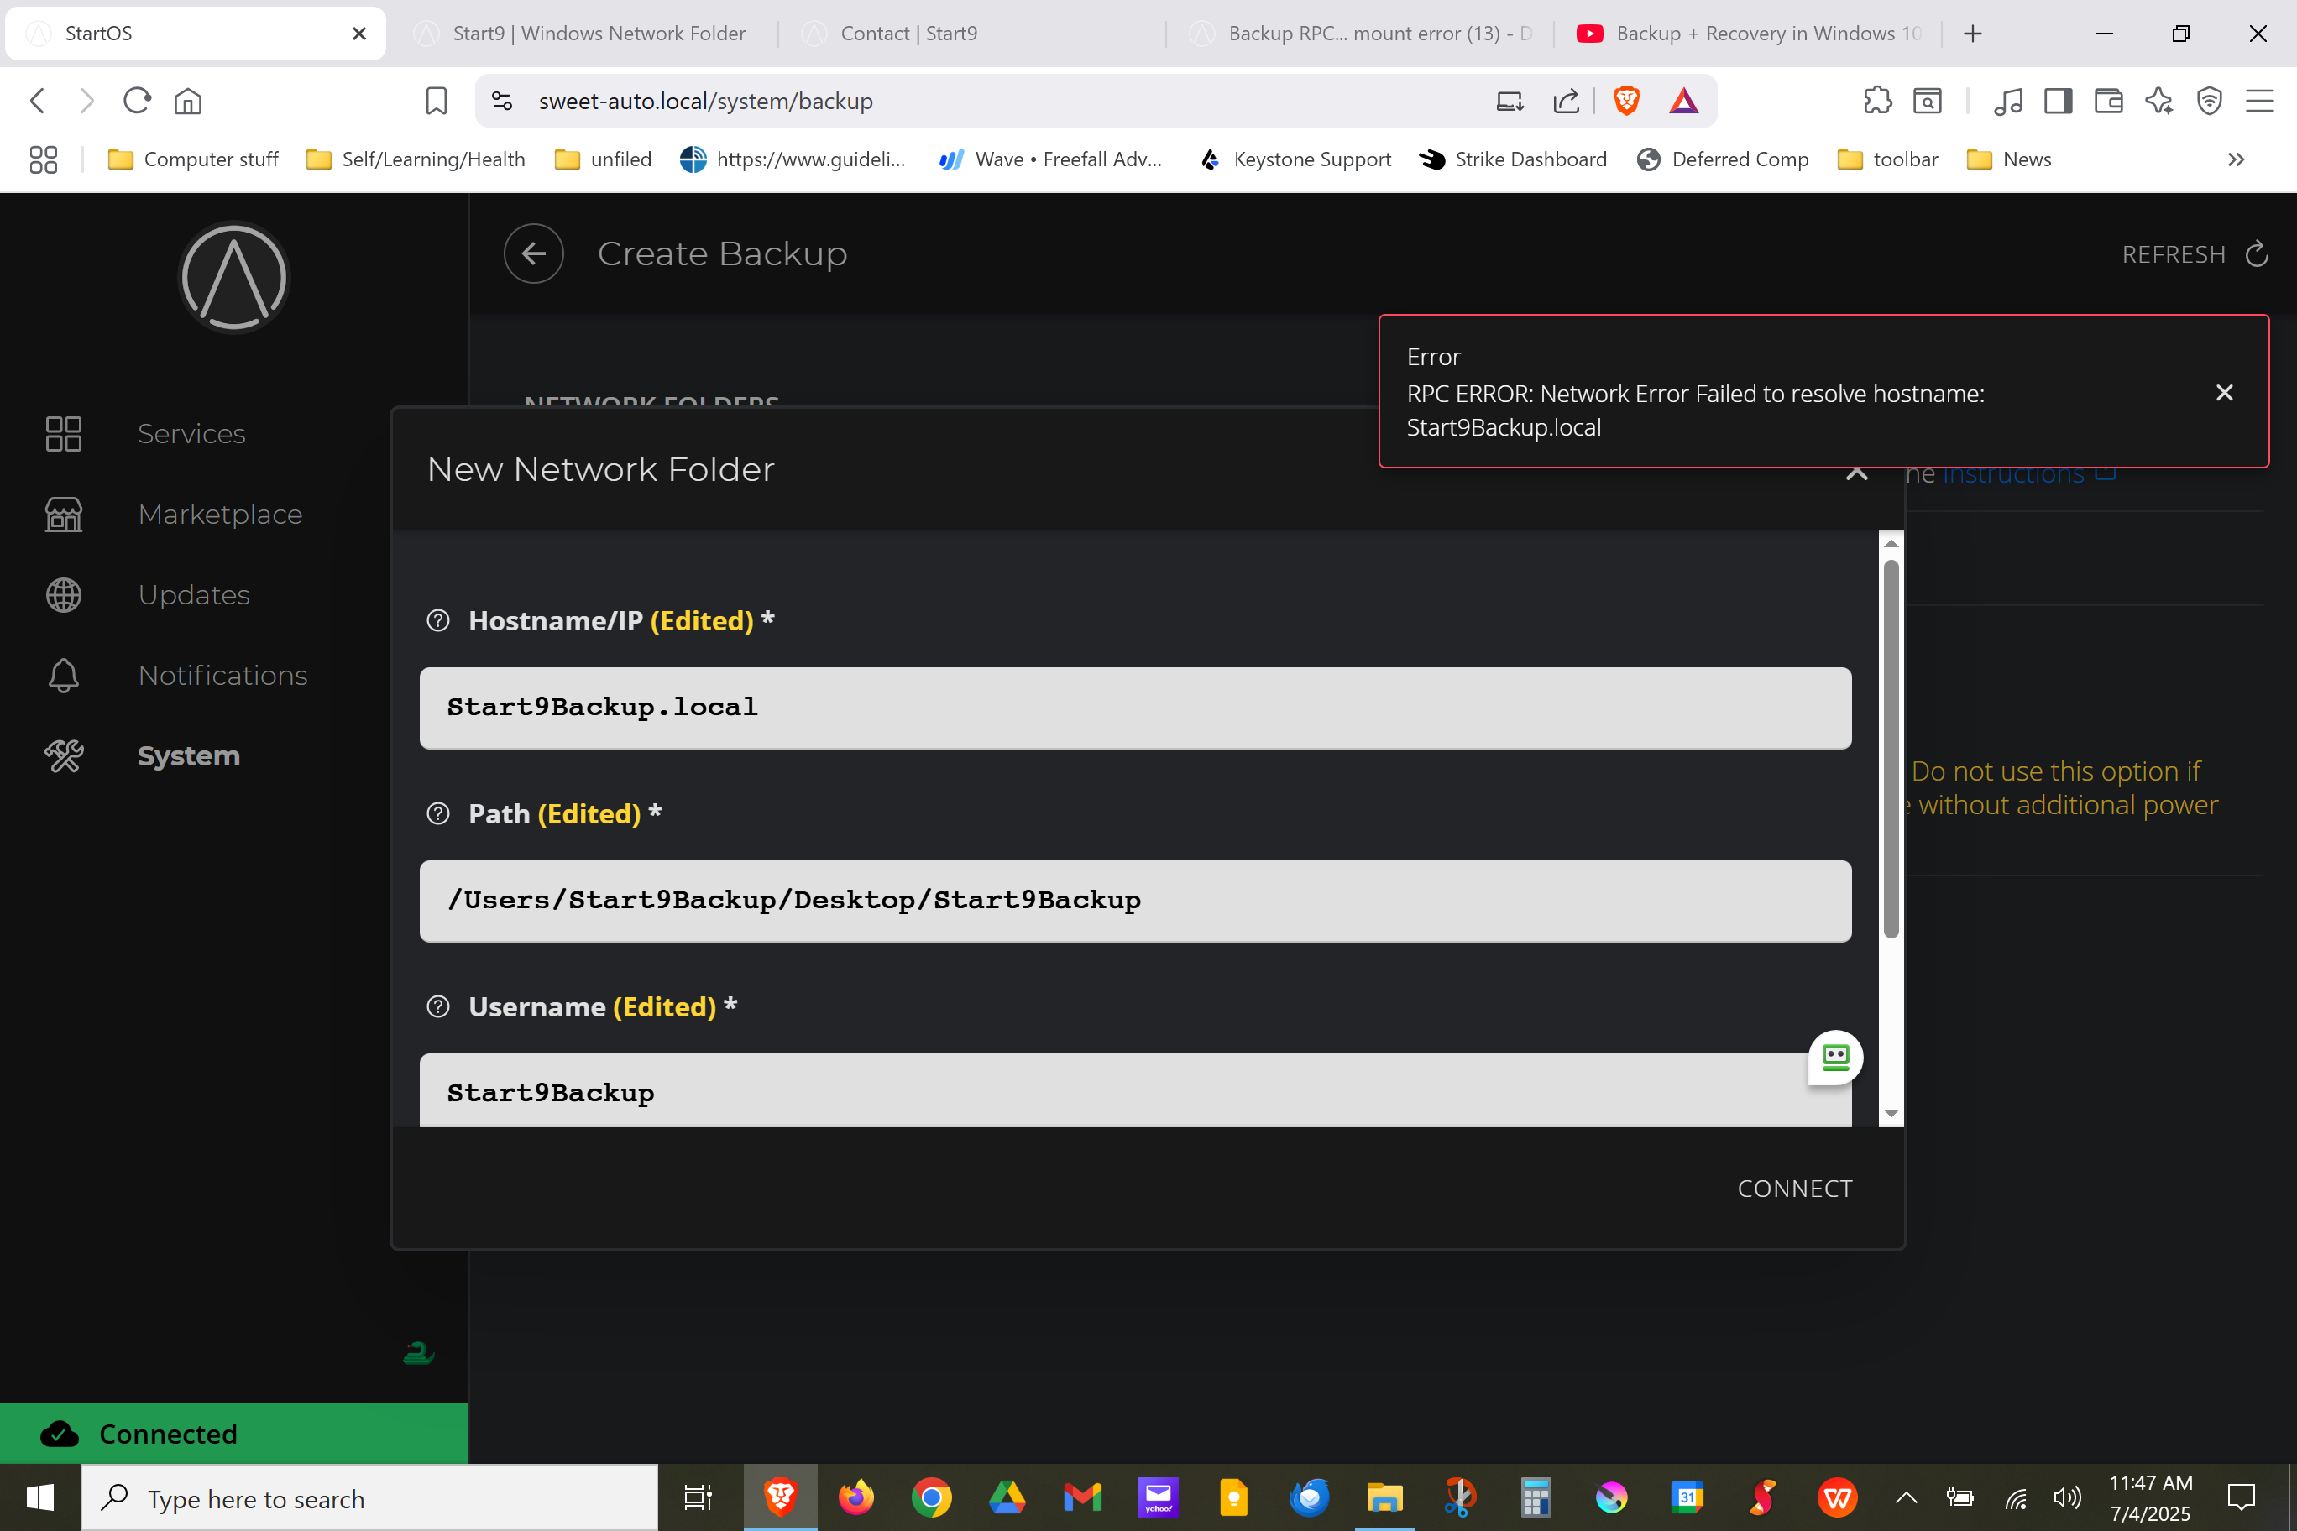Open a new browser tab

tap(1973, 34)
